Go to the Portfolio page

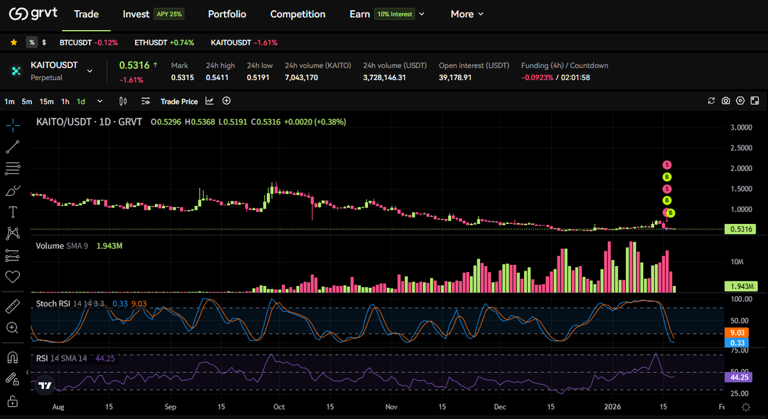click(227, 14)
